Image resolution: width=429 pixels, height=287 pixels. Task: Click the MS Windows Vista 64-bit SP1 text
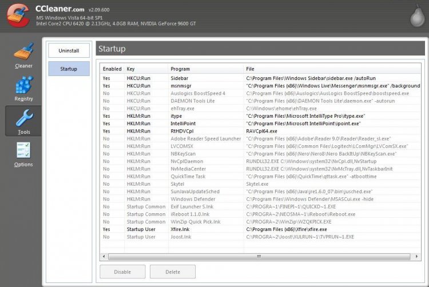tap(69, 18)
